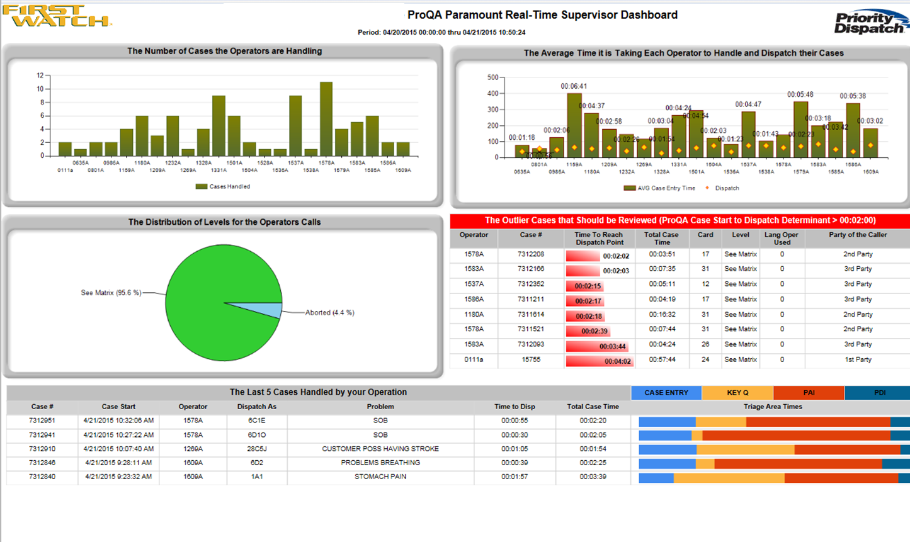Open the CASE ENTRY legend button
The width and height of the screenshot is (910, 542).
tap(665, 392)
